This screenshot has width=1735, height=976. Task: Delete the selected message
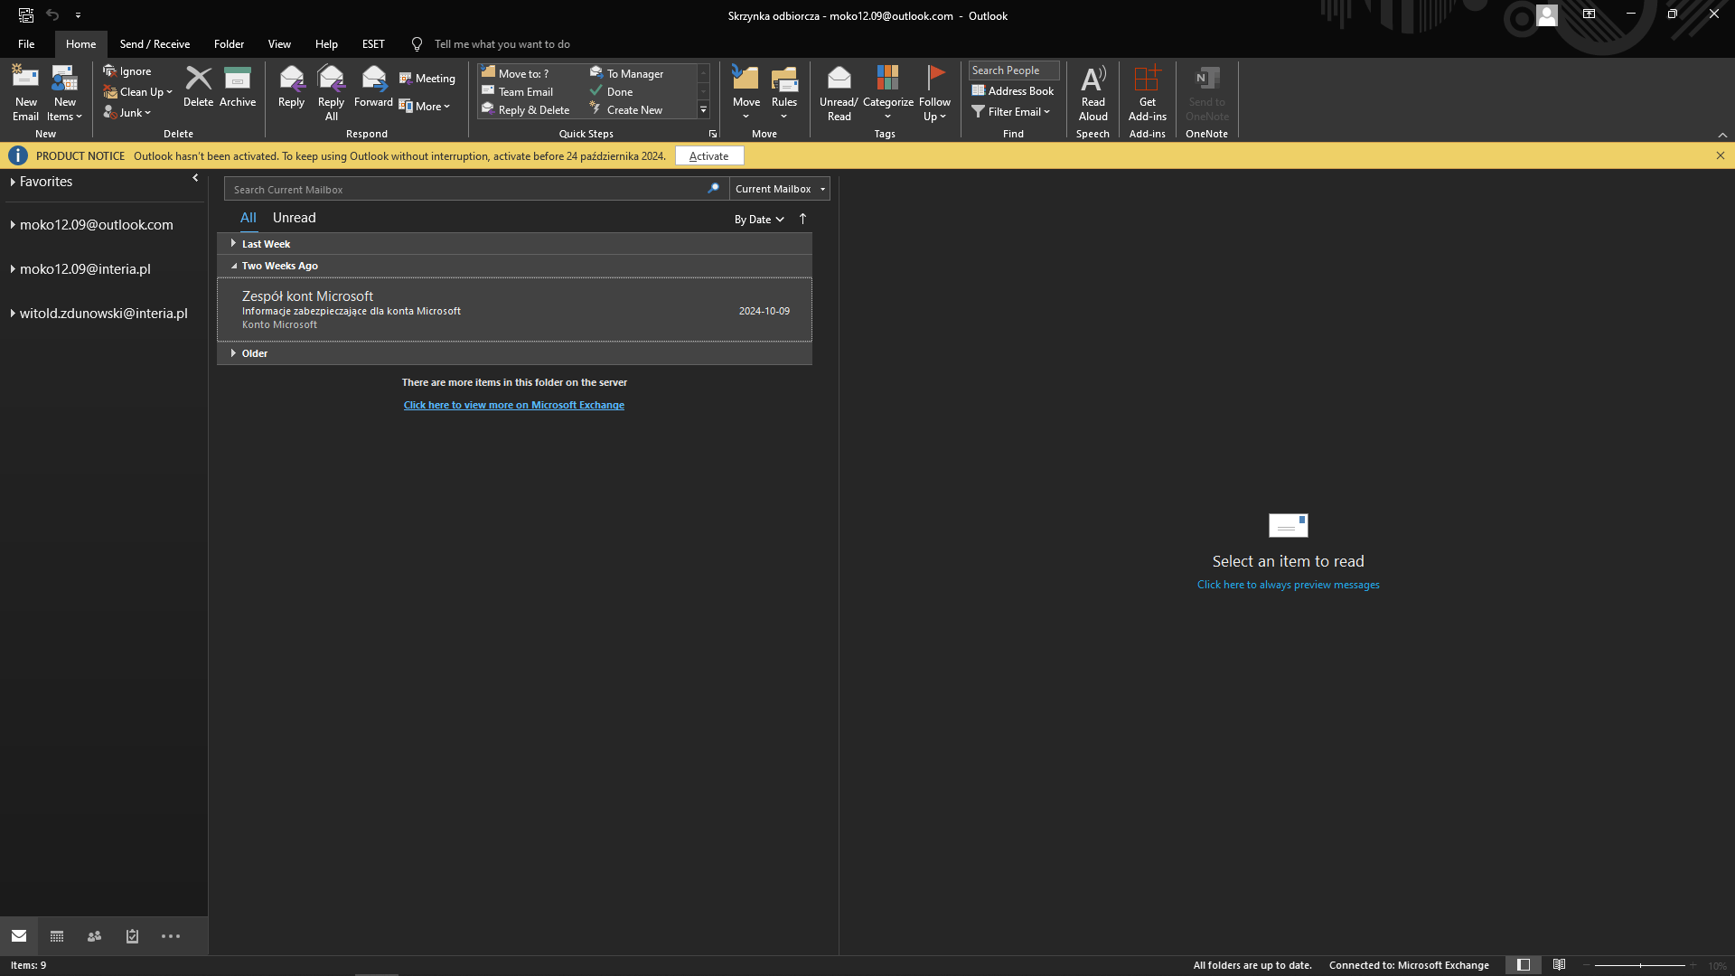click(x=198, y=87)
